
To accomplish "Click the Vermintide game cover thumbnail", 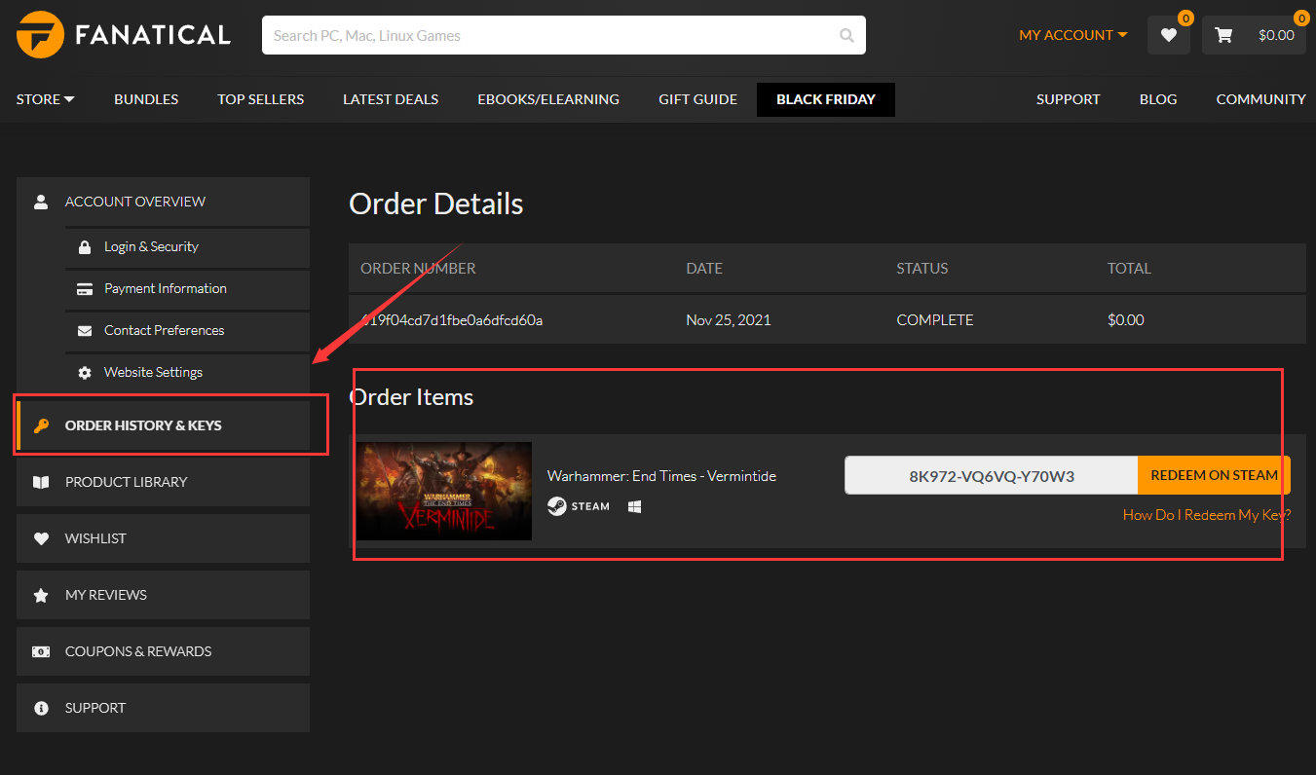I will point(444,491).
